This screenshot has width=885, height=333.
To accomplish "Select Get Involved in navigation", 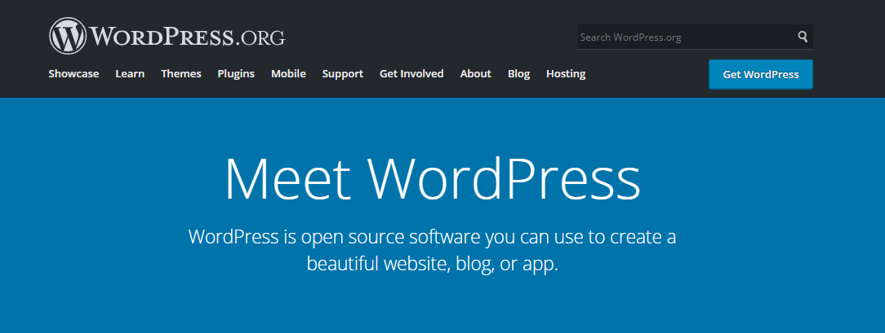I will [x=411, y=74].
